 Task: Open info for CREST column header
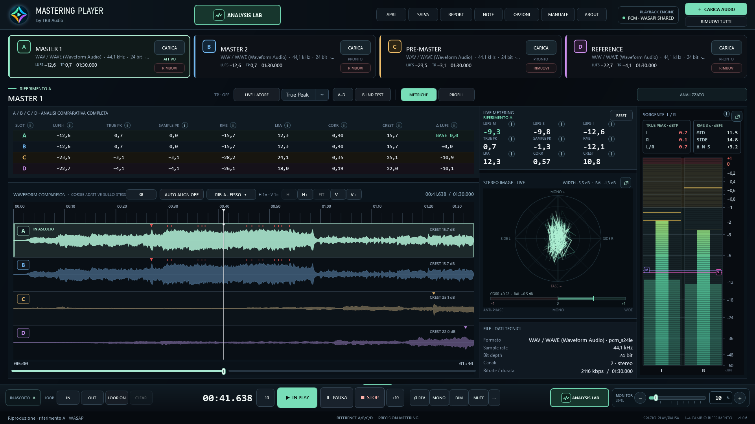pos(399,125)
